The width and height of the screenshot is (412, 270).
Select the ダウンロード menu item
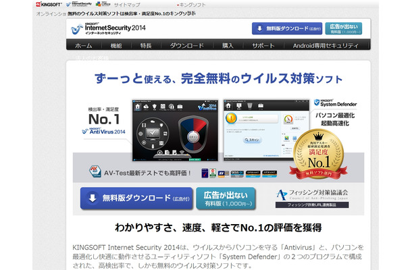(187, 46)
